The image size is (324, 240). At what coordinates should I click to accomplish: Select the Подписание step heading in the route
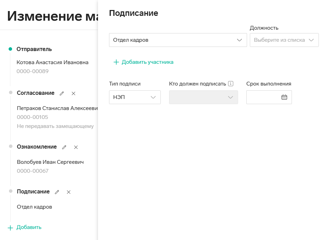coord(33,191)
